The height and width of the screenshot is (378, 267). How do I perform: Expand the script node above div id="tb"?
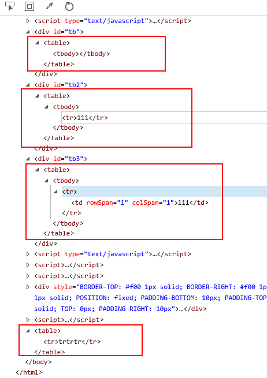(28, 21)
